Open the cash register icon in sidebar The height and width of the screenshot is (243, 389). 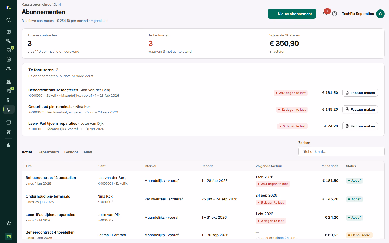click(x=9, y=82)
